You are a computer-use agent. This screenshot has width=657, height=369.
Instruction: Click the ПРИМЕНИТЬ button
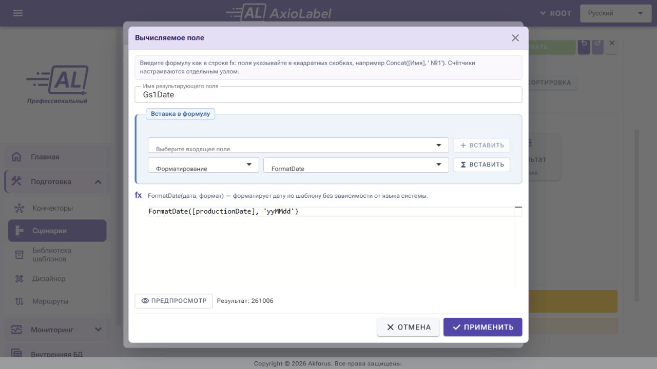pyautogui.click(x=482, y=327)
